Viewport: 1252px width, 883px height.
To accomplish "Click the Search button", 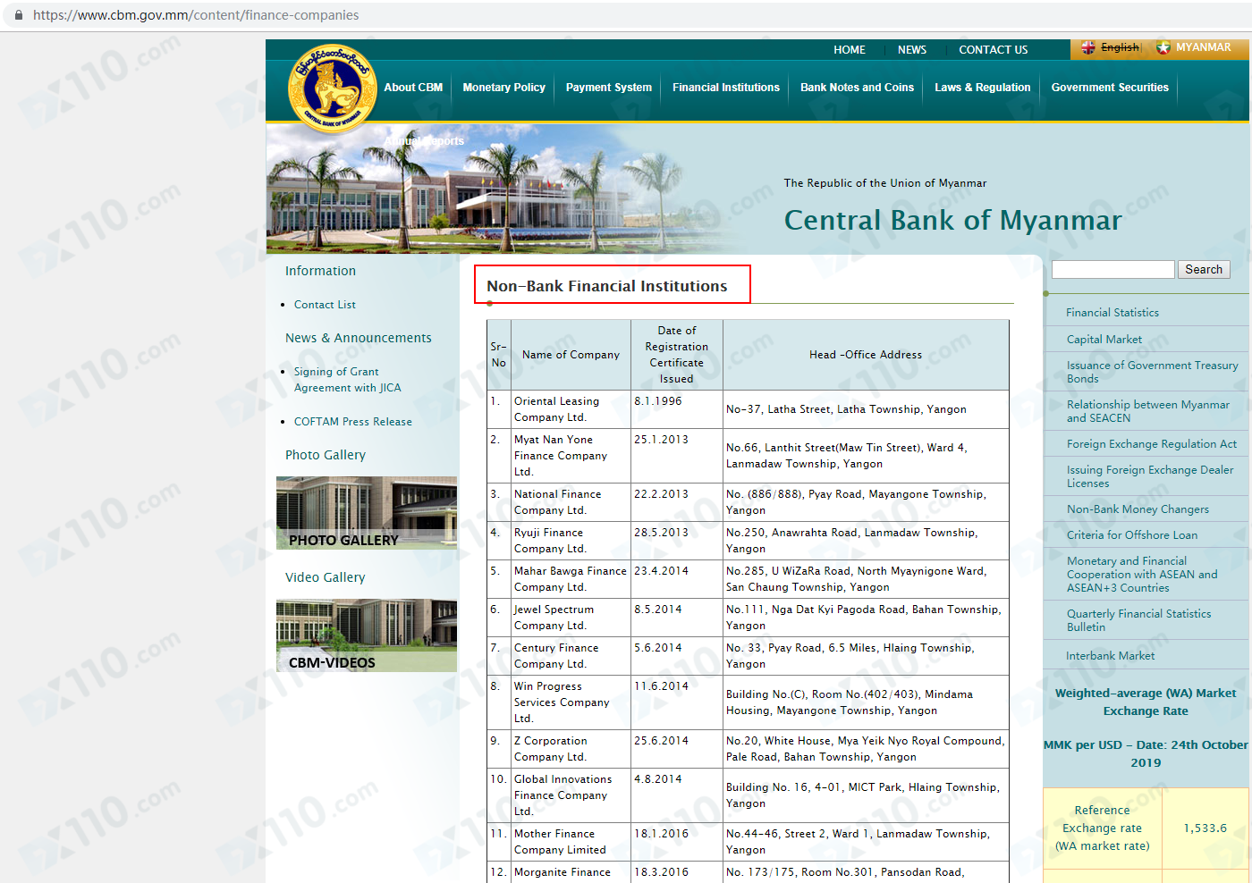I will [1203, 269].
